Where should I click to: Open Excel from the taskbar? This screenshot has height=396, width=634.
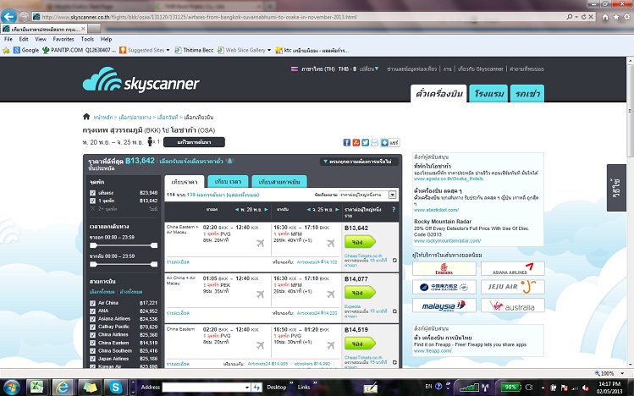pyautogui.click(x=36, y=387)
